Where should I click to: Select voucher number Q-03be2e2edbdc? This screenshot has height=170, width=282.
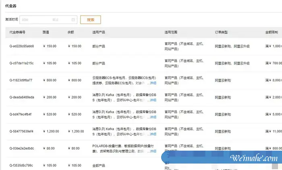point(22,148)
